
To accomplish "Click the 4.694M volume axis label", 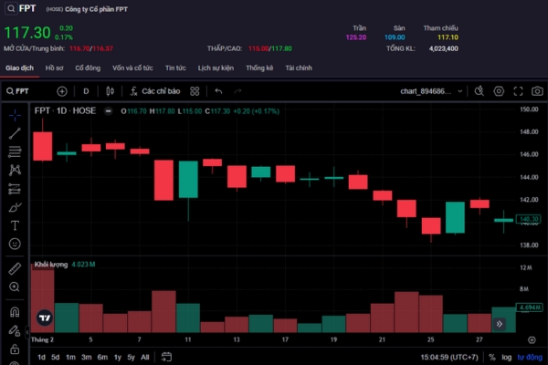I will click(x=530, y=308).
